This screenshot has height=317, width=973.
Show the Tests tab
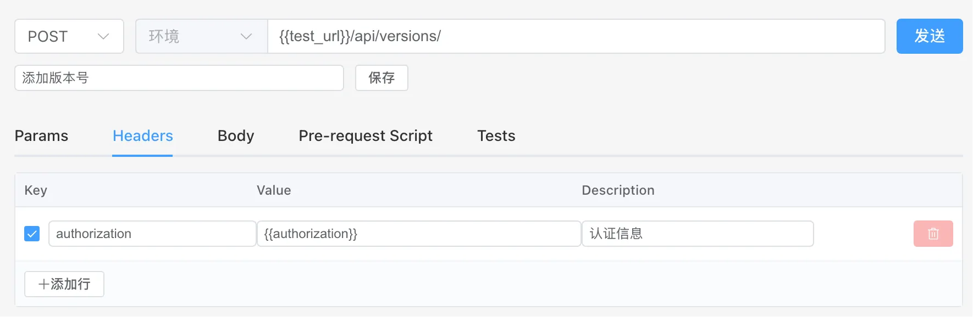[496, 136]
